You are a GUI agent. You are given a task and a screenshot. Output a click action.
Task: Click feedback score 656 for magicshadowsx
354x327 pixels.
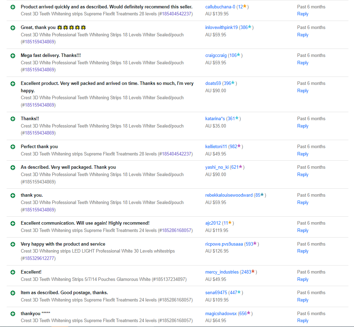point(243,314)
